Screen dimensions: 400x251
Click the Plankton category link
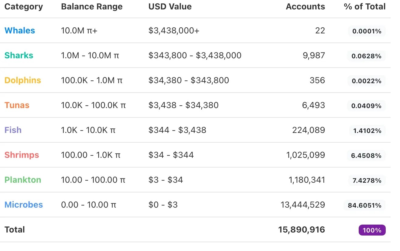(23, 180)
